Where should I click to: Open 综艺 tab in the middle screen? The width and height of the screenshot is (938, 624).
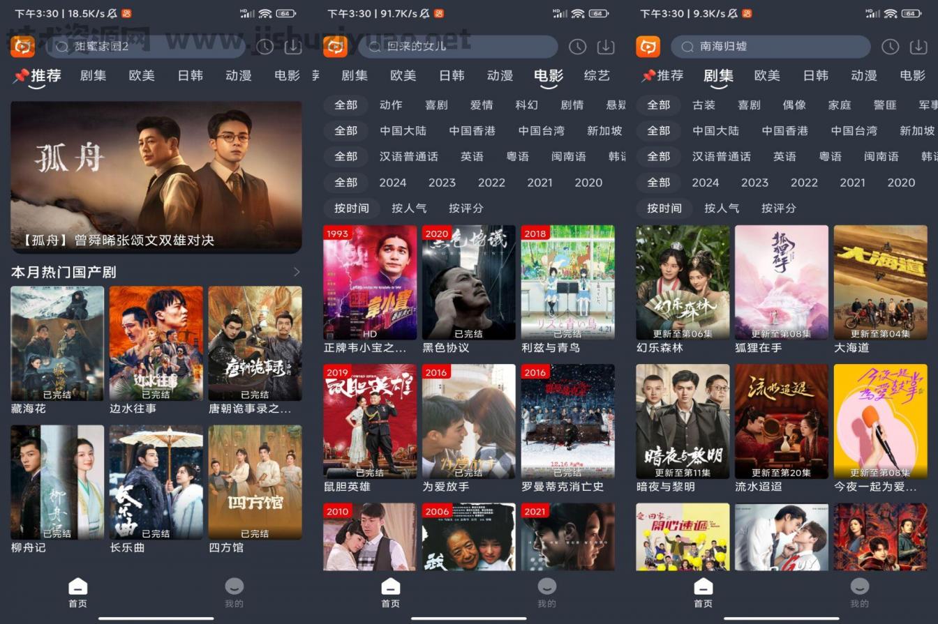coord(597,75)
